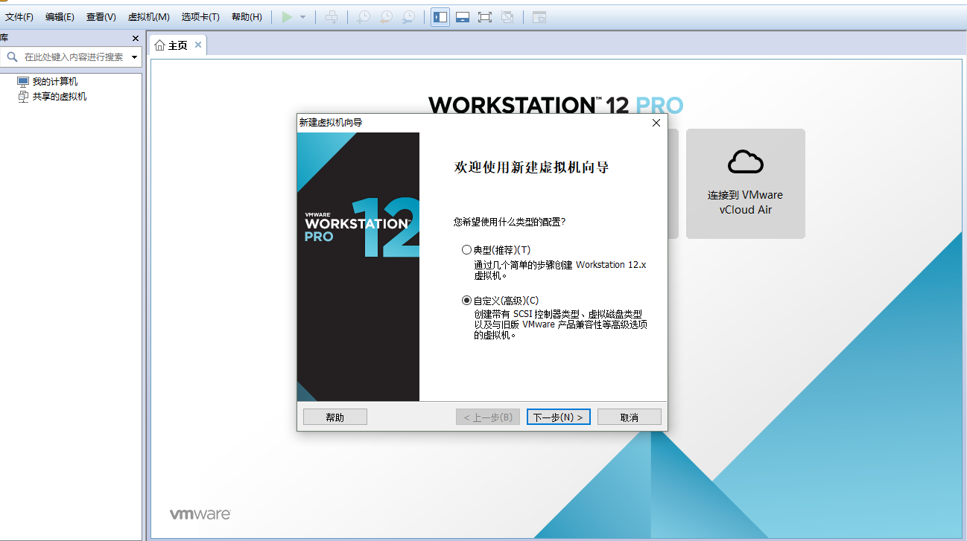967x541 pixels.
Task: Open the 虚拟机(M) menu
Action: click(148, 16)
